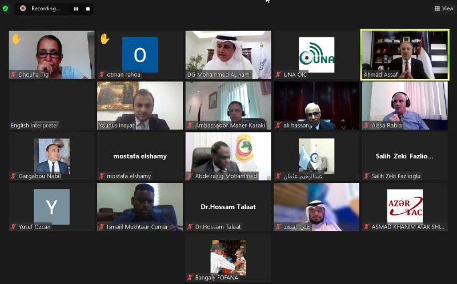
Task: Click the green encryption shield icon
Action: coord(5,9)
